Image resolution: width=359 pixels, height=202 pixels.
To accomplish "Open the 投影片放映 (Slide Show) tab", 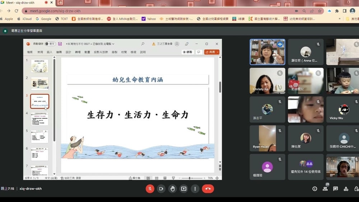I will 101,52.
